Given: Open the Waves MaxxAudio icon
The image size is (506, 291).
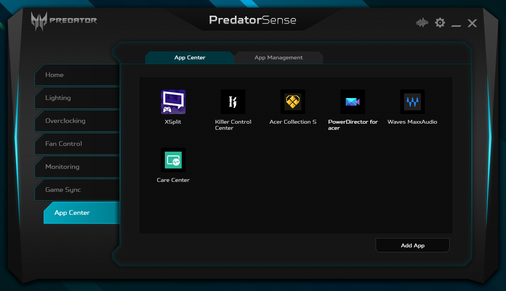Looking at the screenshot, I should [412, 102].
